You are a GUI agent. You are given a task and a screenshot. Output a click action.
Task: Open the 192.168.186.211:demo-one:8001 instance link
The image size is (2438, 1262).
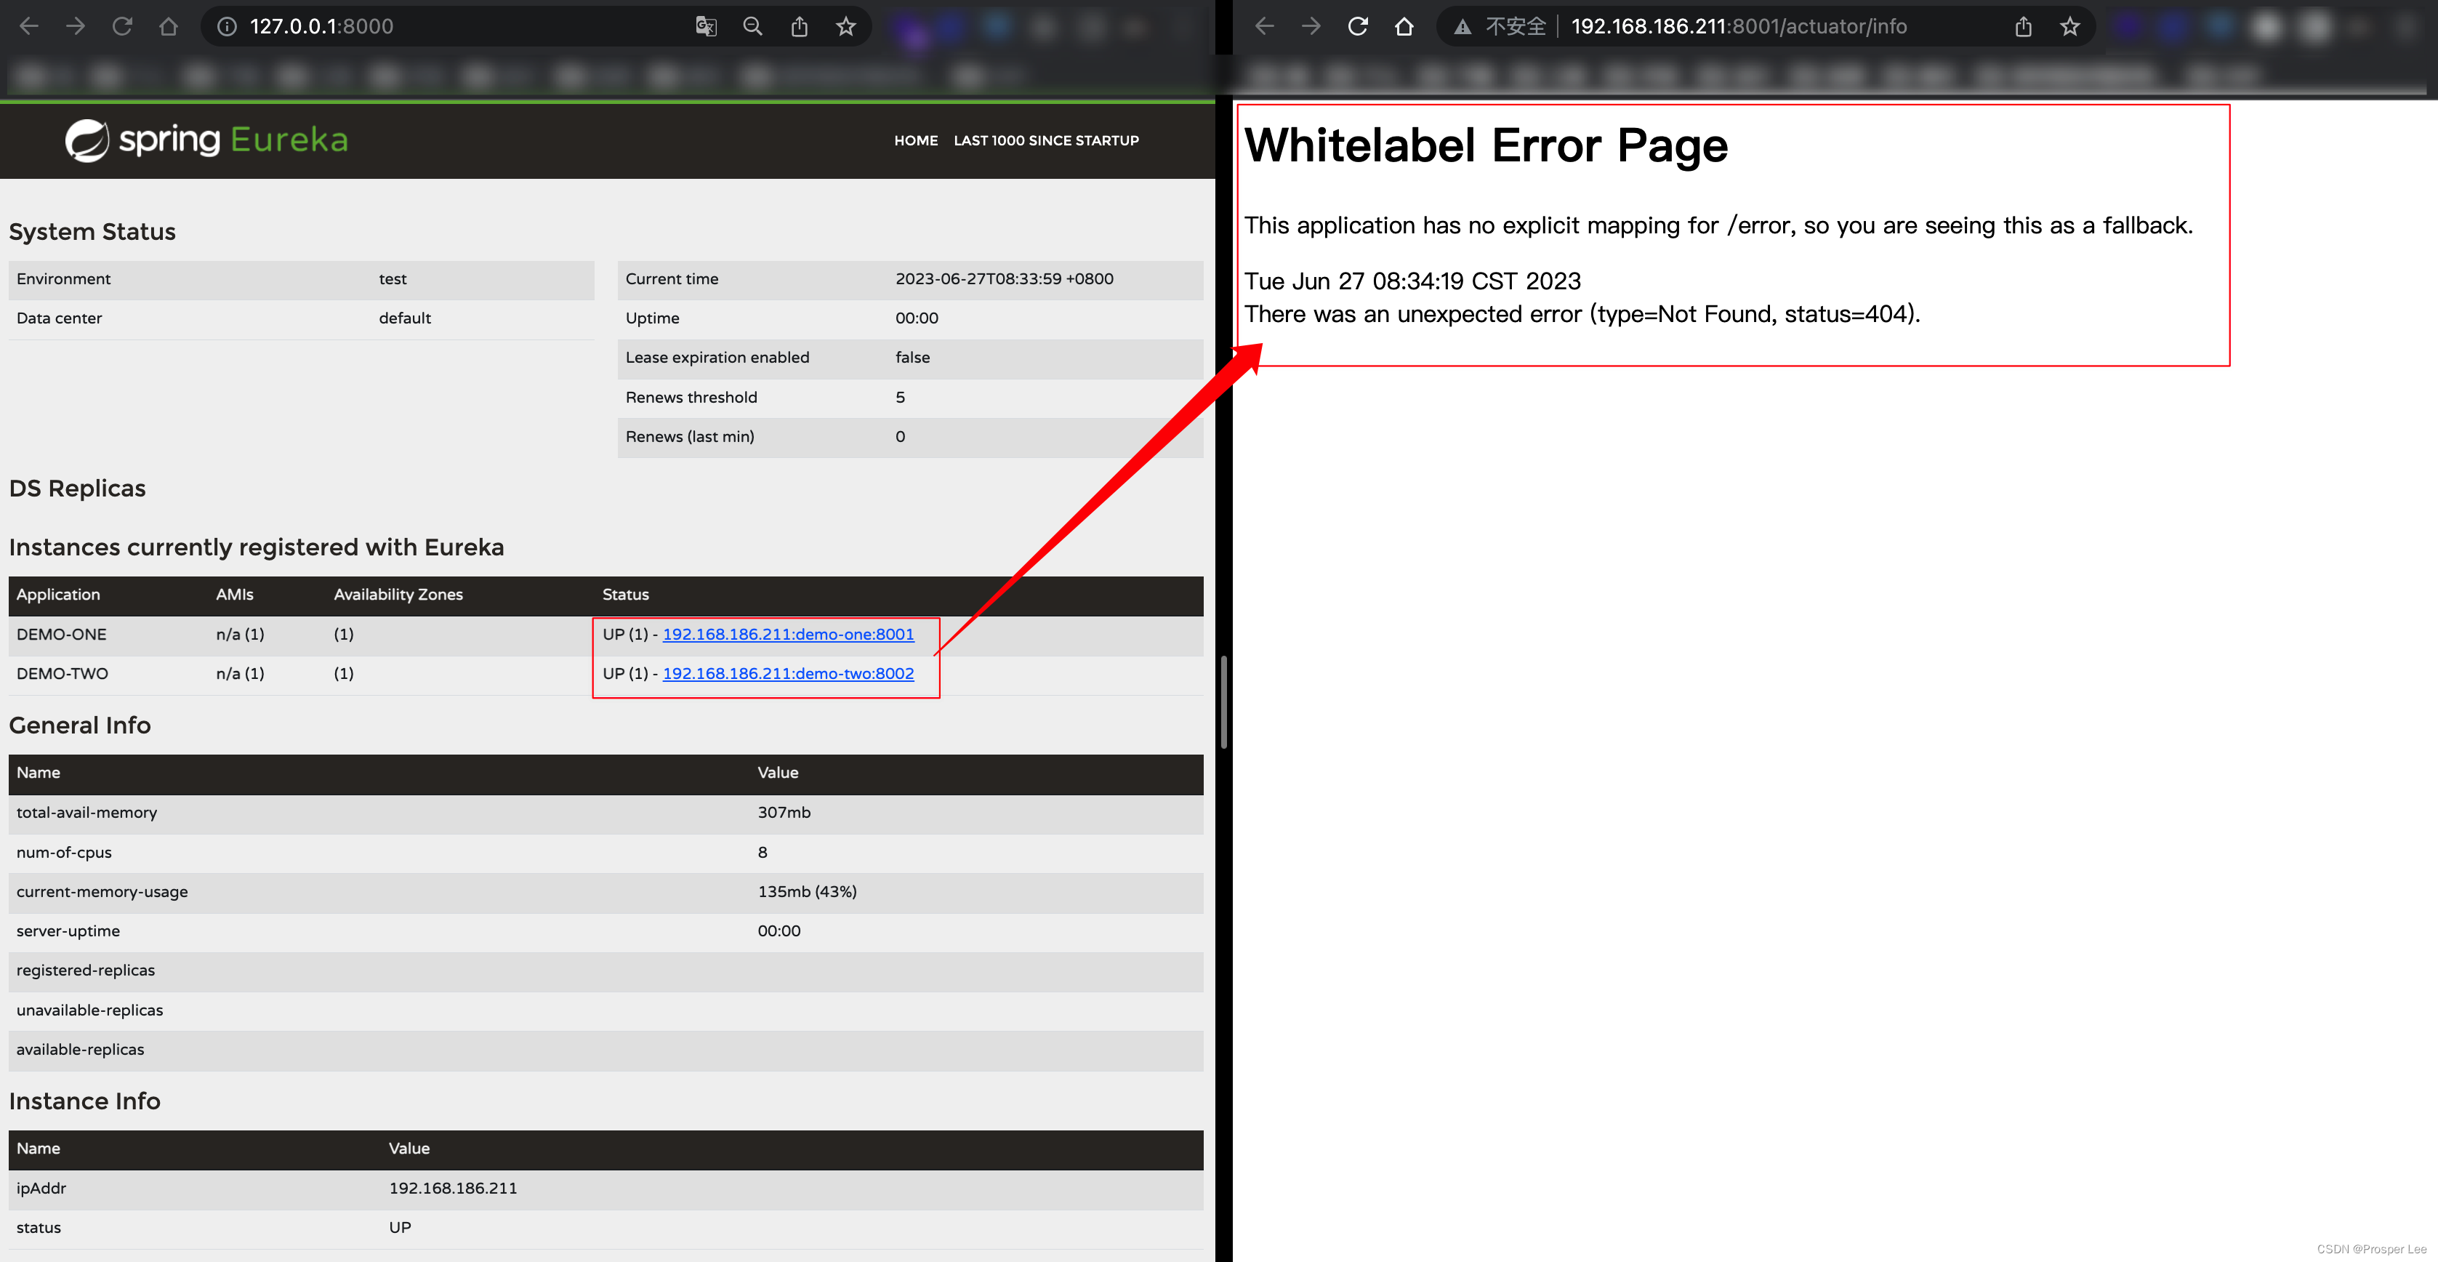coord(789,635)
